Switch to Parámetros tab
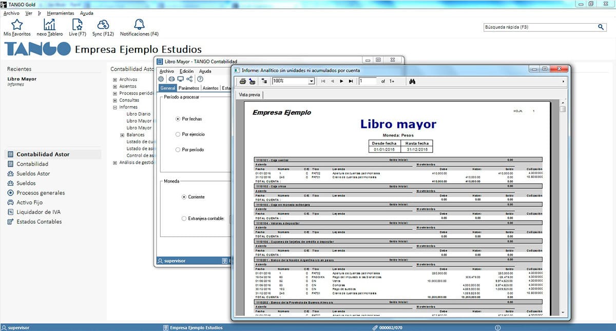Viewport: 616px width, 331px height. pos(189,88)
